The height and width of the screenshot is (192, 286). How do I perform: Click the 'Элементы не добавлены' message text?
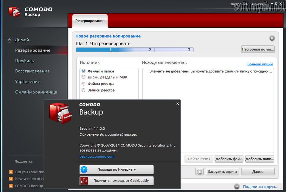[211, 71]
